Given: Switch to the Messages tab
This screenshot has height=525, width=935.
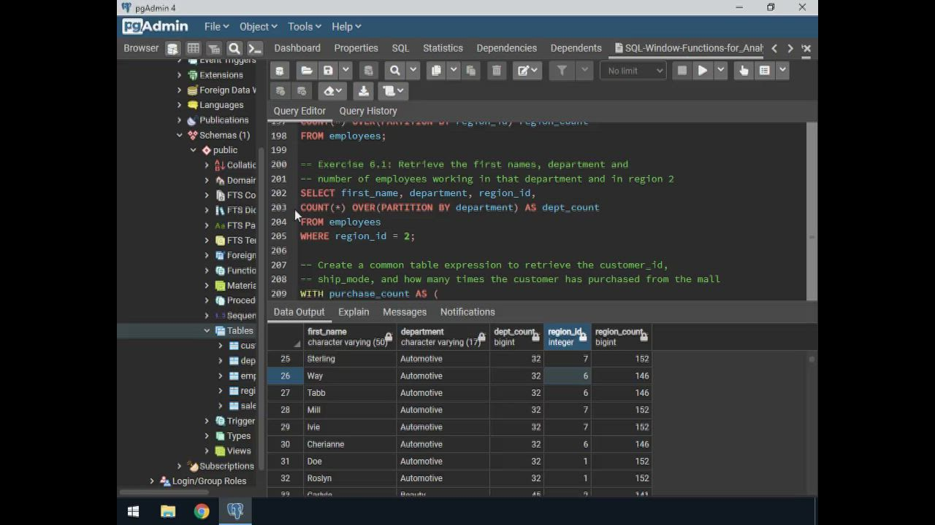Looking at the screenshot, I should click(x=404, y=312).
